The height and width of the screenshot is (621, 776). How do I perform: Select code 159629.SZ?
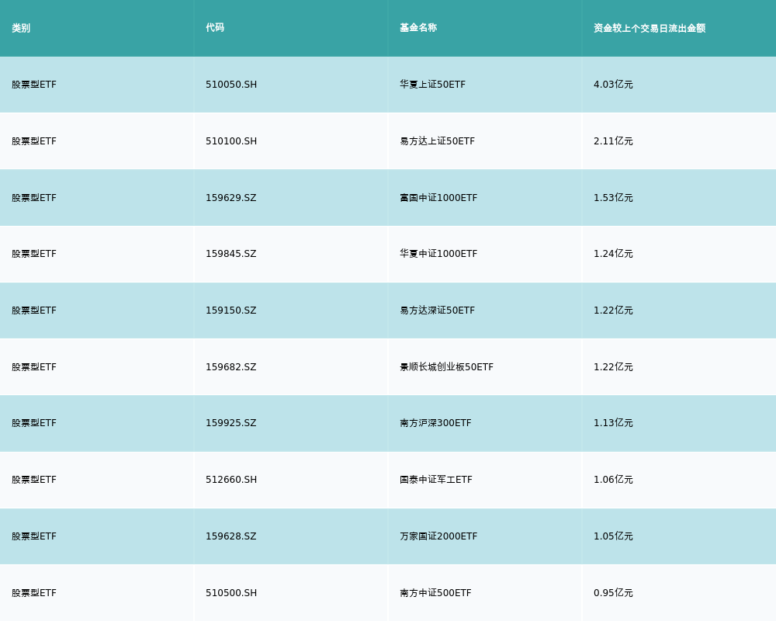pos(231,198)
